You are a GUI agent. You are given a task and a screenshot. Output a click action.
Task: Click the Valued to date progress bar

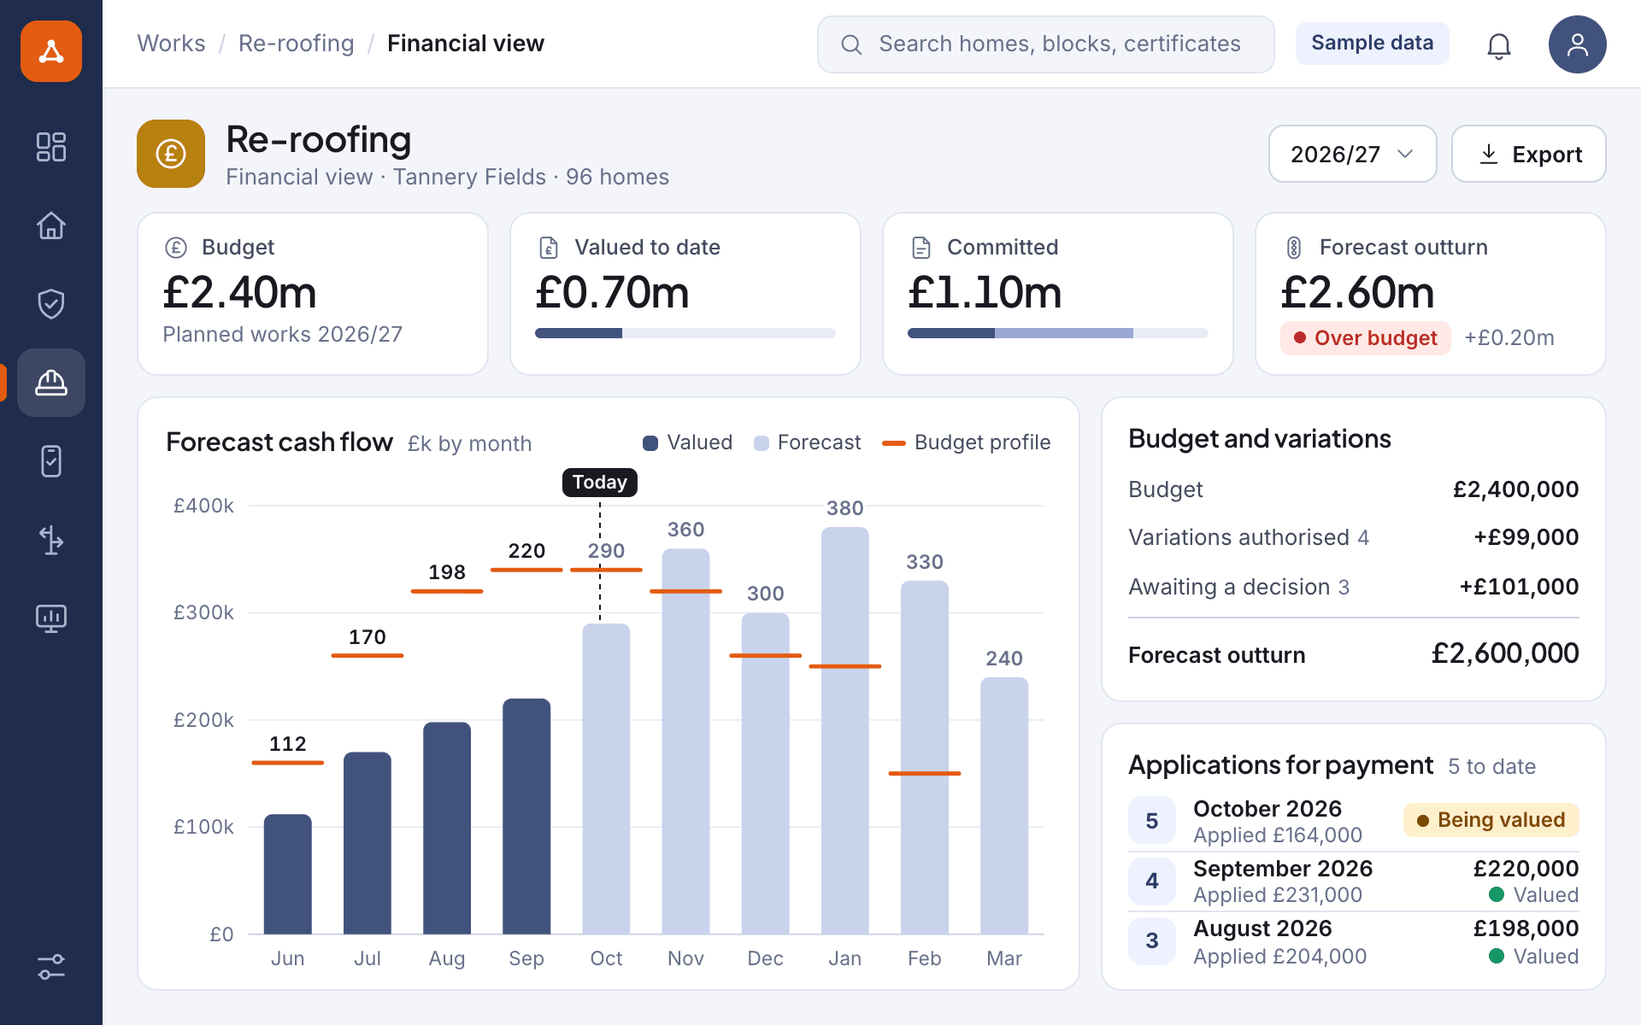click(685, 333)
